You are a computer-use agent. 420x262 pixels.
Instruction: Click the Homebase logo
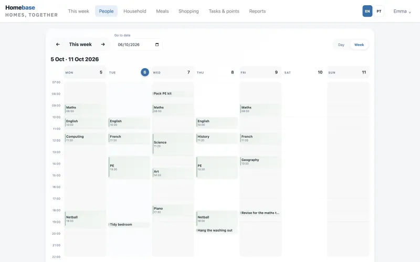pyautogui.click(x=31, y=11)
